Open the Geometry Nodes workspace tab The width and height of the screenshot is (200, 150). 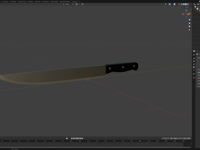65,2
